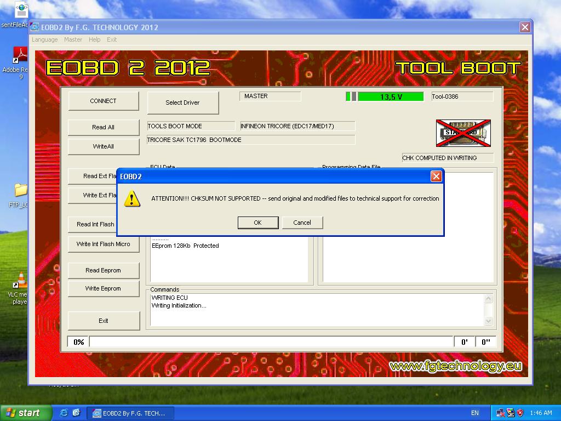Open Internet Explorer from quick launch
Screen dimensions: 561x421
tap(65, 413)
